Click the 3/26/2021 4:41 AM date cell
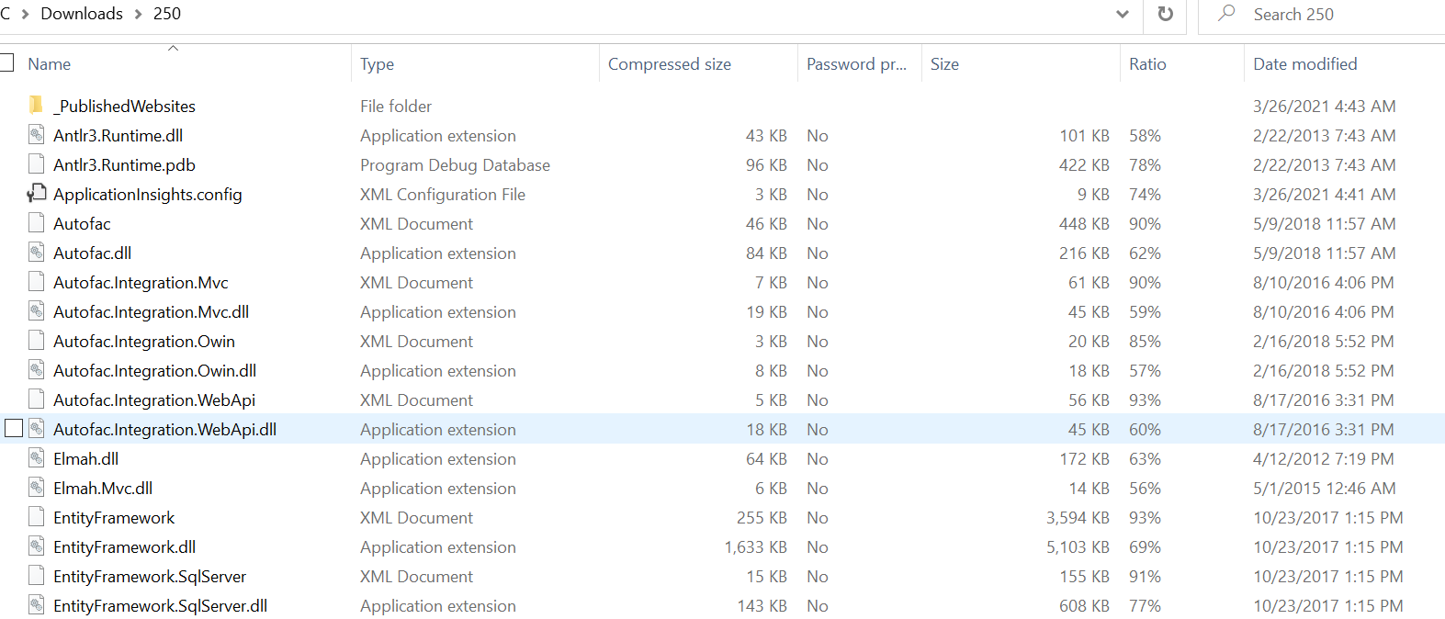The height and width of the screenshot is (619, 1445). point(1324,195)
